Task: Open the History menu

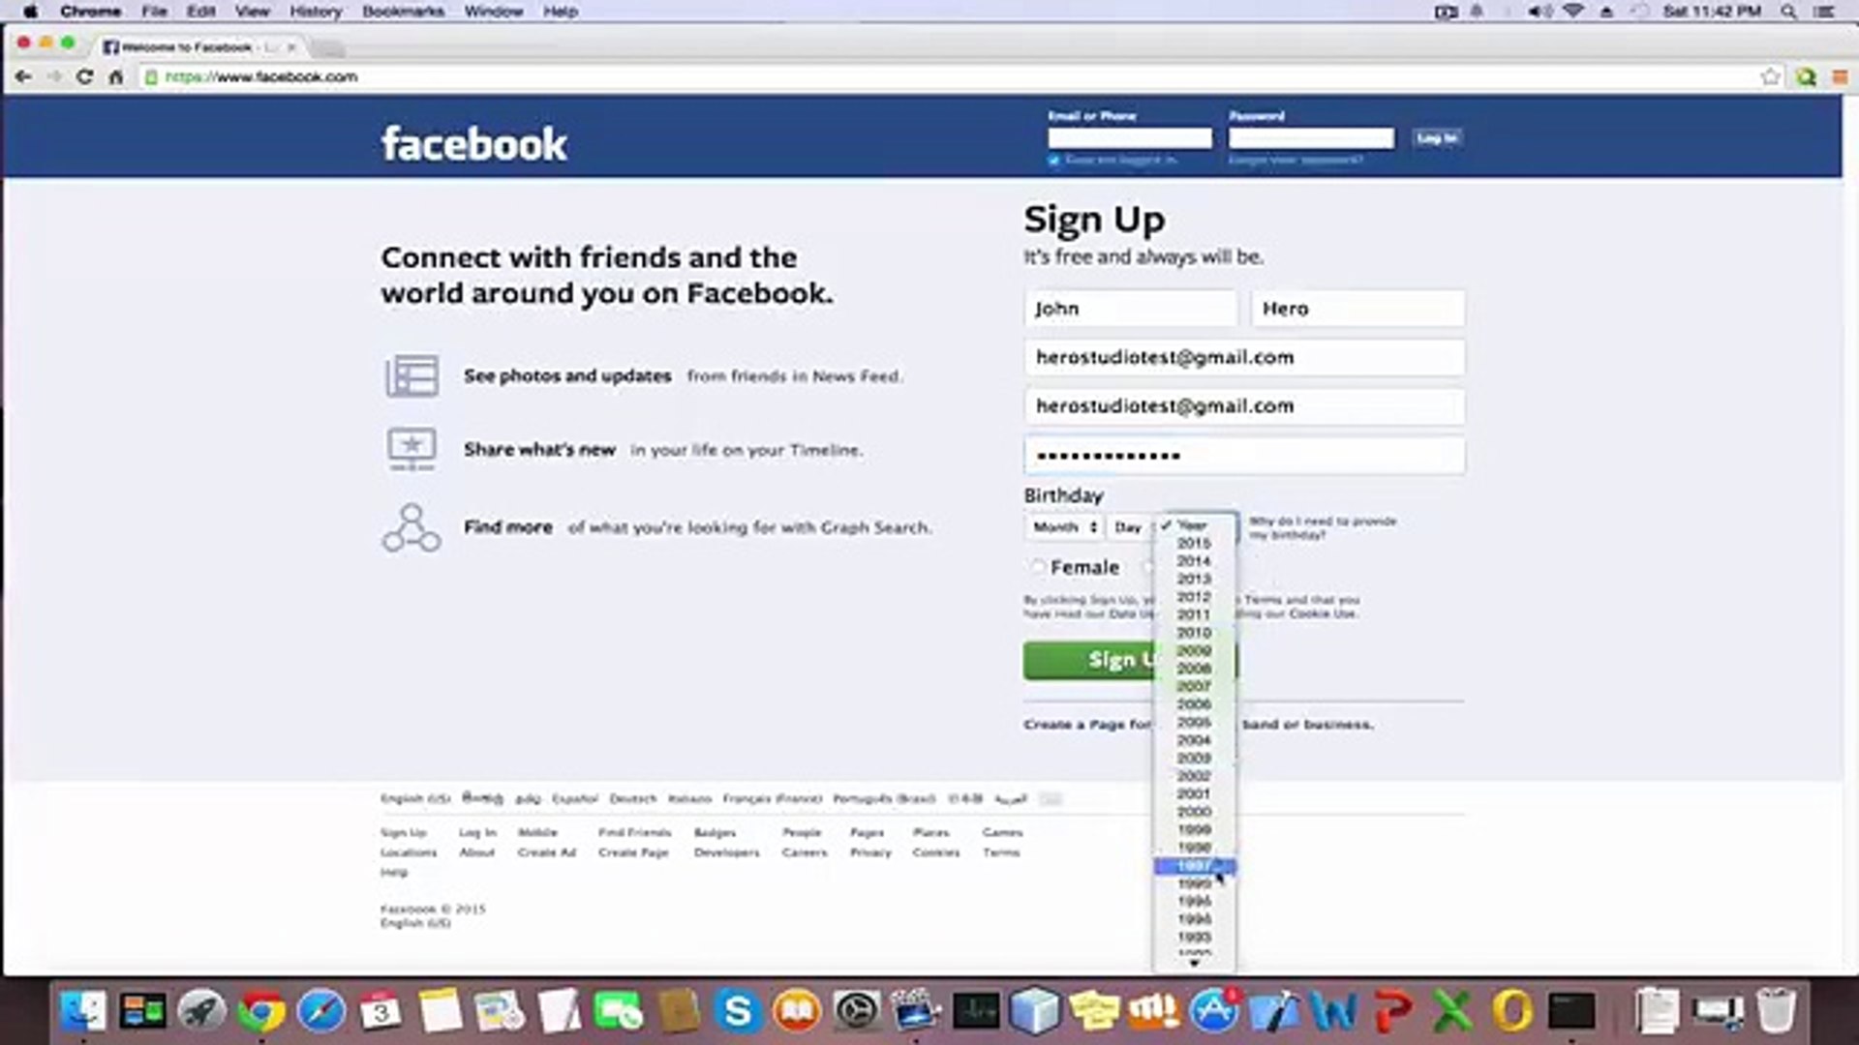Action: coord(315,11)
